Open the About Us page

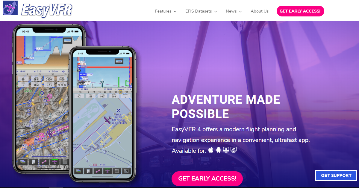260,11
